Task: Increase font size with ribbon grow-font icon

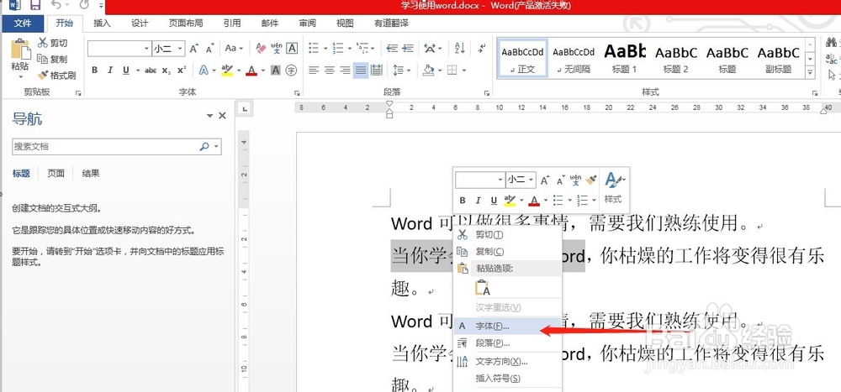Action: point(194,48)
